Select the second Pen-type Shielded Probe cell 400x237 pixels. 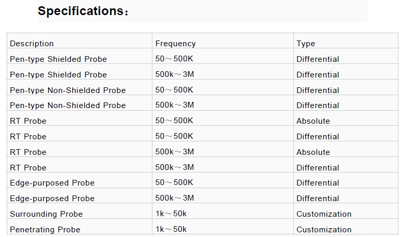click(58, 75)
